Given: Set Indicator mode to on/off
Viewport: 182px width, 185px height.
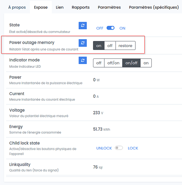Looking at the screenshot, I should 131,63.
